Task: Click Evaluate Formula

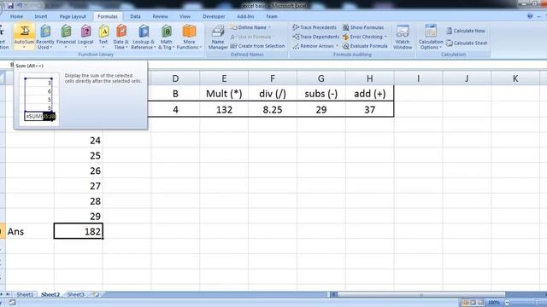Action: (365, 46)
